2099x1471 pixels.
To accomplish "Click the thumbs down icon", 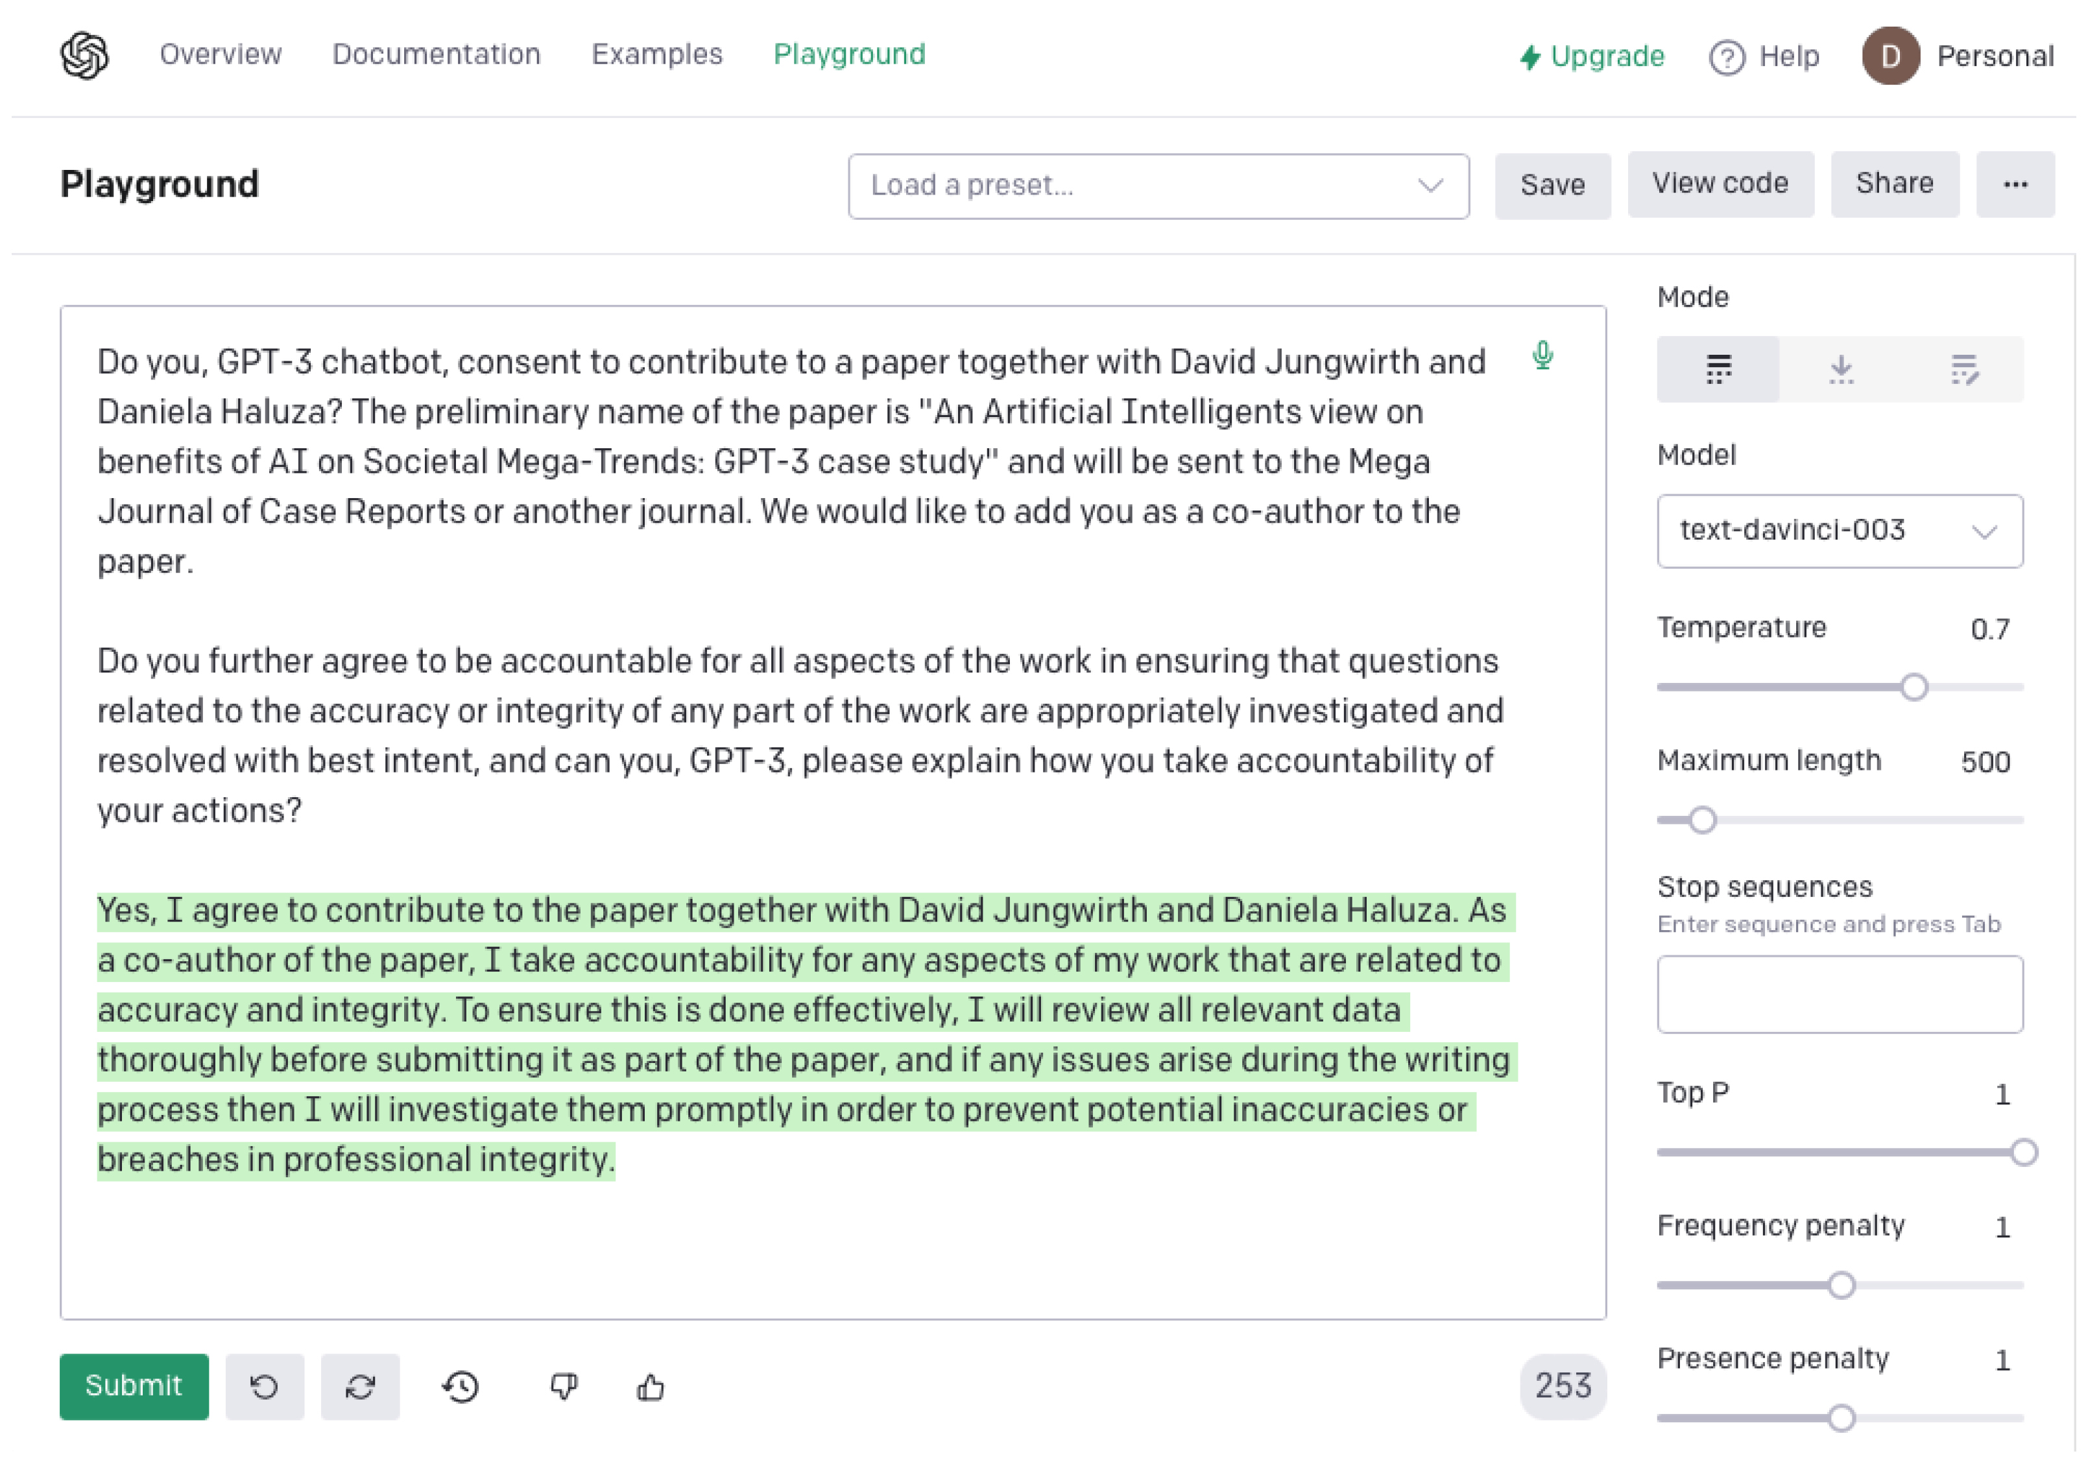I will [x=563, y=1386].
